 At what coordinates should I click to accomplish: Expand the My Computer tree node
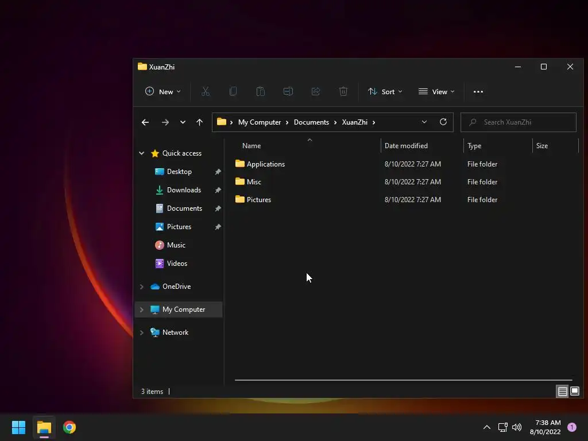(x=142, y=310)
